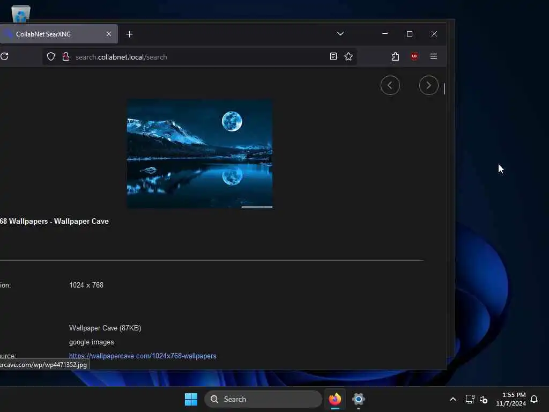The height and width of the screenshot is (412, 549).
Task: Open the moonlit mountain lake image
Action: 199,153
